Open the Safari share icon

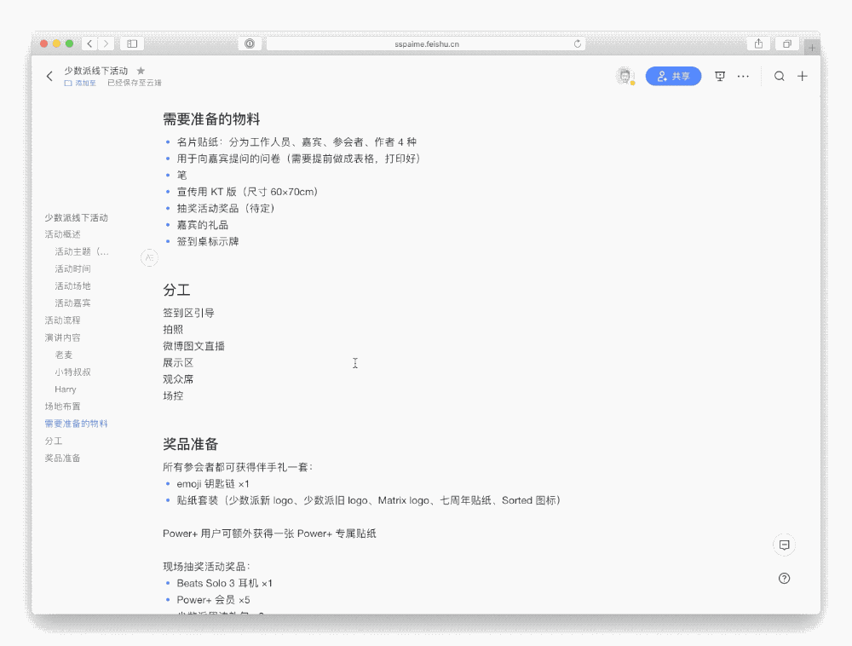tap(757, 43)
